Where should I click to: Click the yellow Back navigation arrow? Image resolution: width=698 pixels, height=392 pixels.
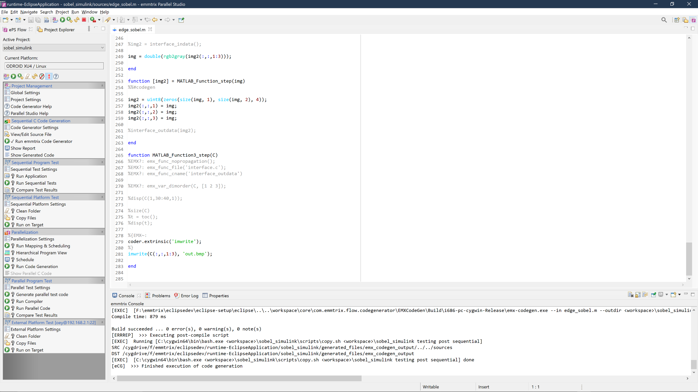[x=155, y=20]
